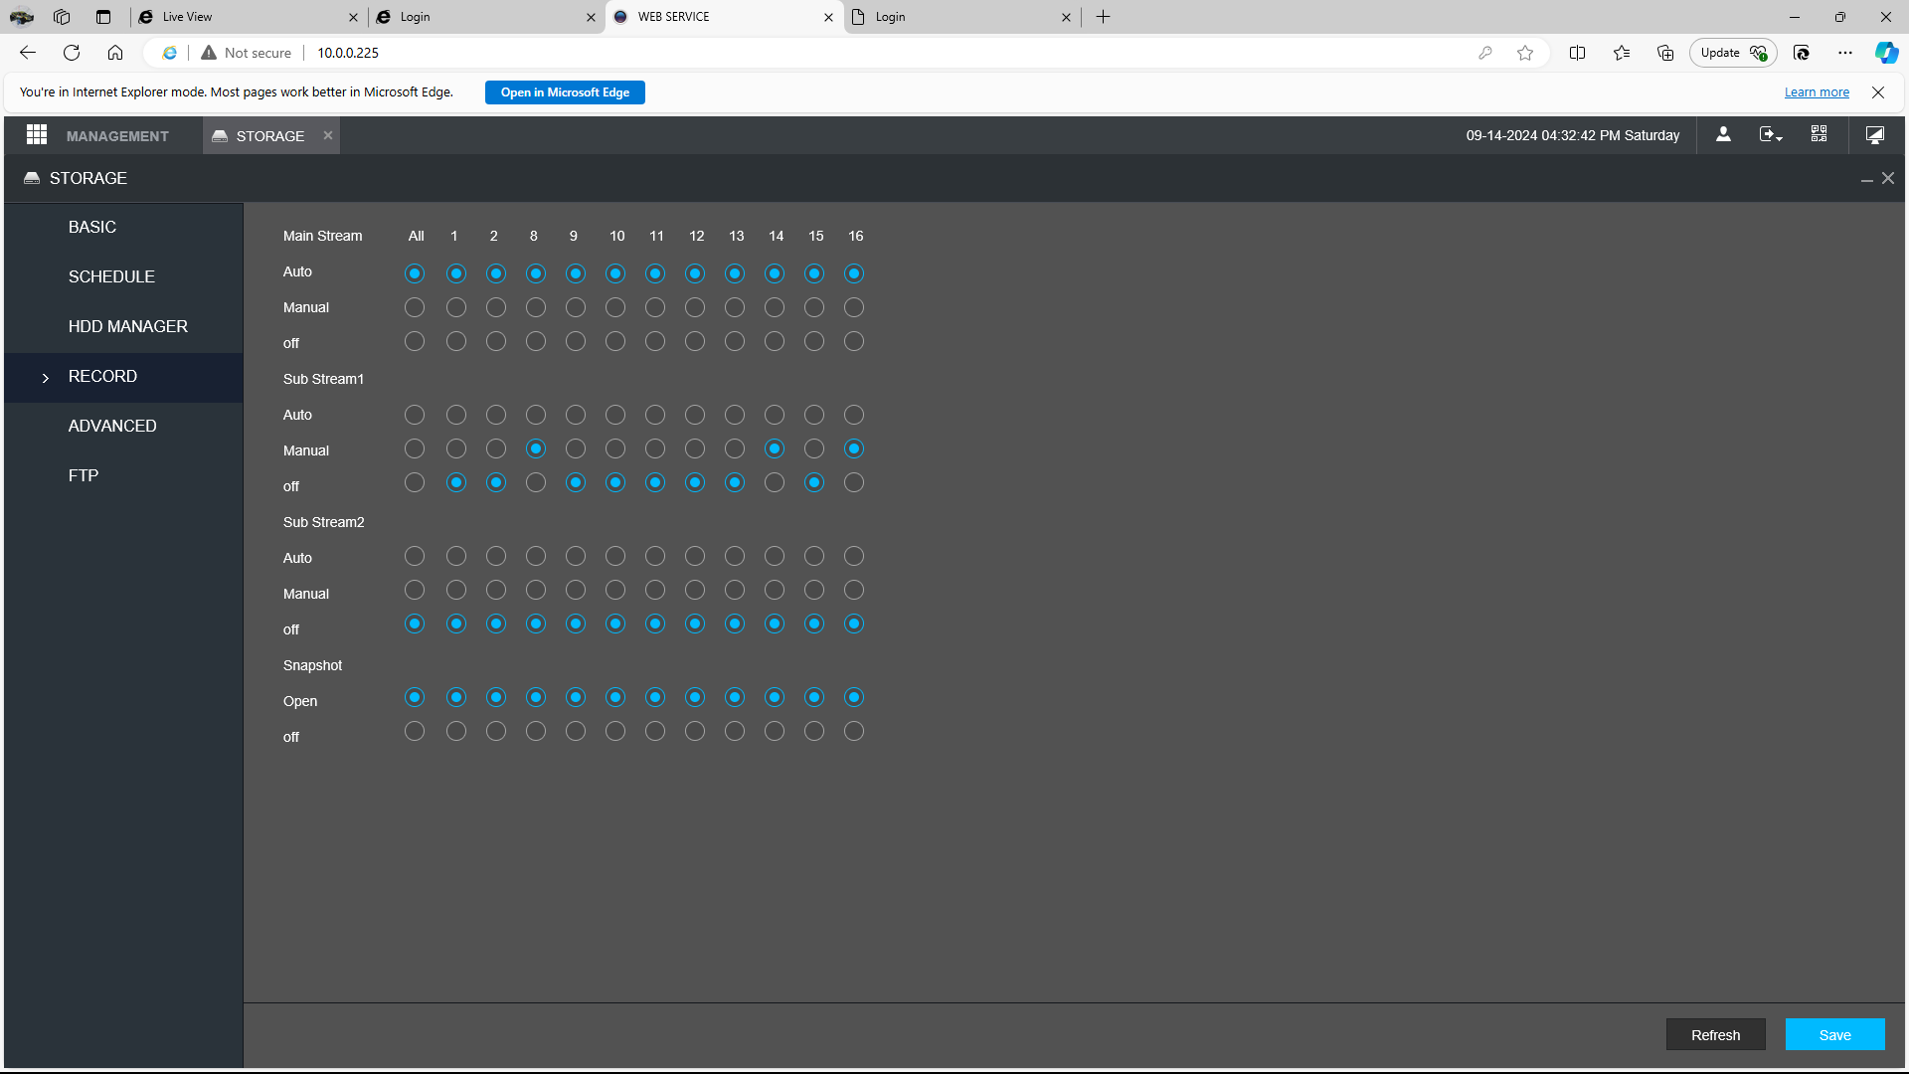Click the favorites star in address bar
The image size is (1909, 1074).
pos(1525,53)
